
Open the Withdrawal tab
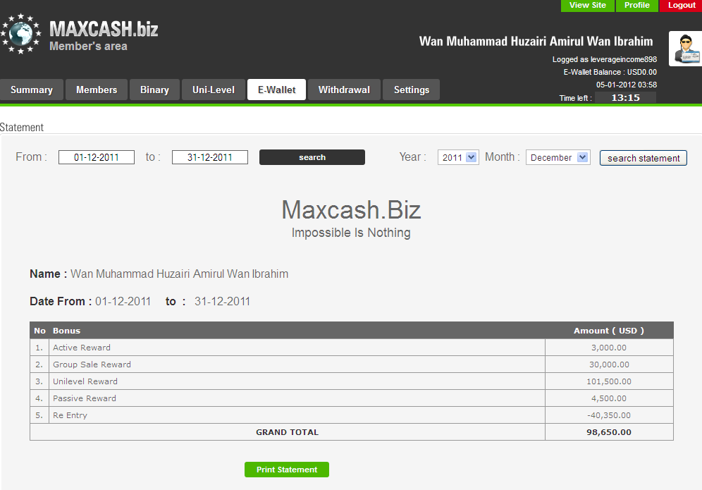point(344,90)
